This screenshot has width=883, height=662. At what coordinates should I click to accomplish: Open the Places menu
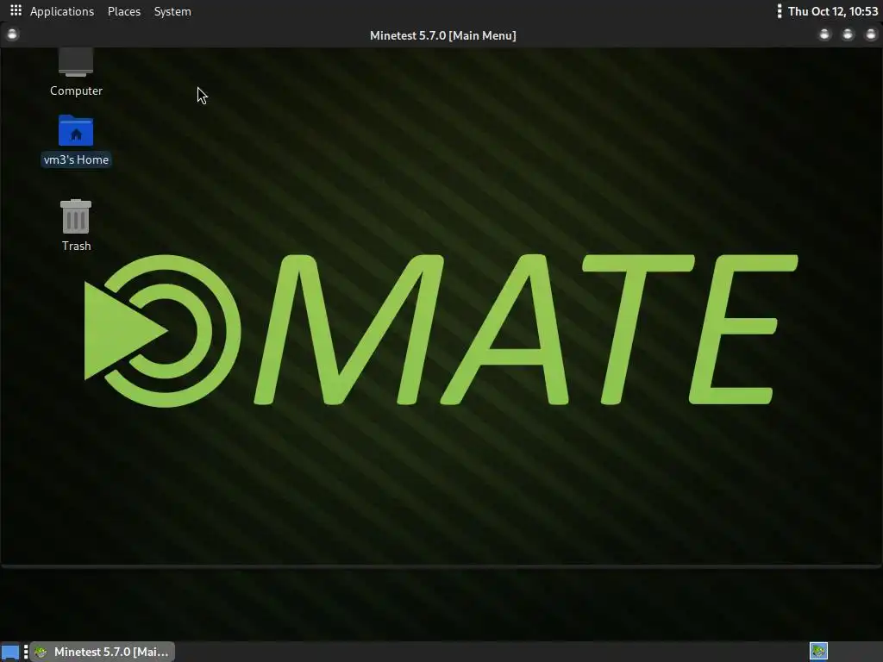tap(124, 11)
